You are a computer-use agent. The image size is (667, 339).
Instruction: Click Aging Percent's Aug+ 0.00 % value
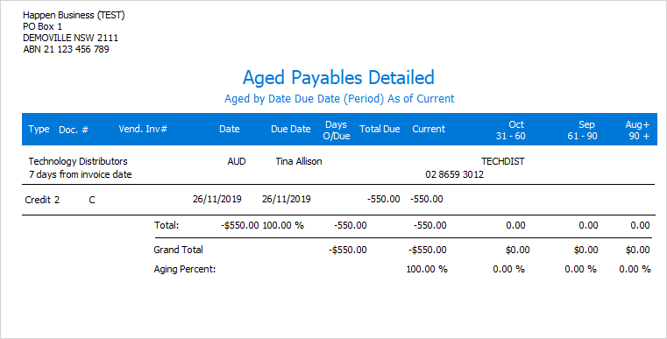[x=635, y=269]
